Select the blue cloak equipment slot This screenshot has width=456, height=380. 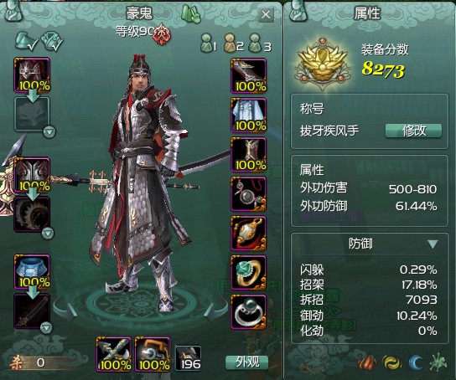coord(249,116)
